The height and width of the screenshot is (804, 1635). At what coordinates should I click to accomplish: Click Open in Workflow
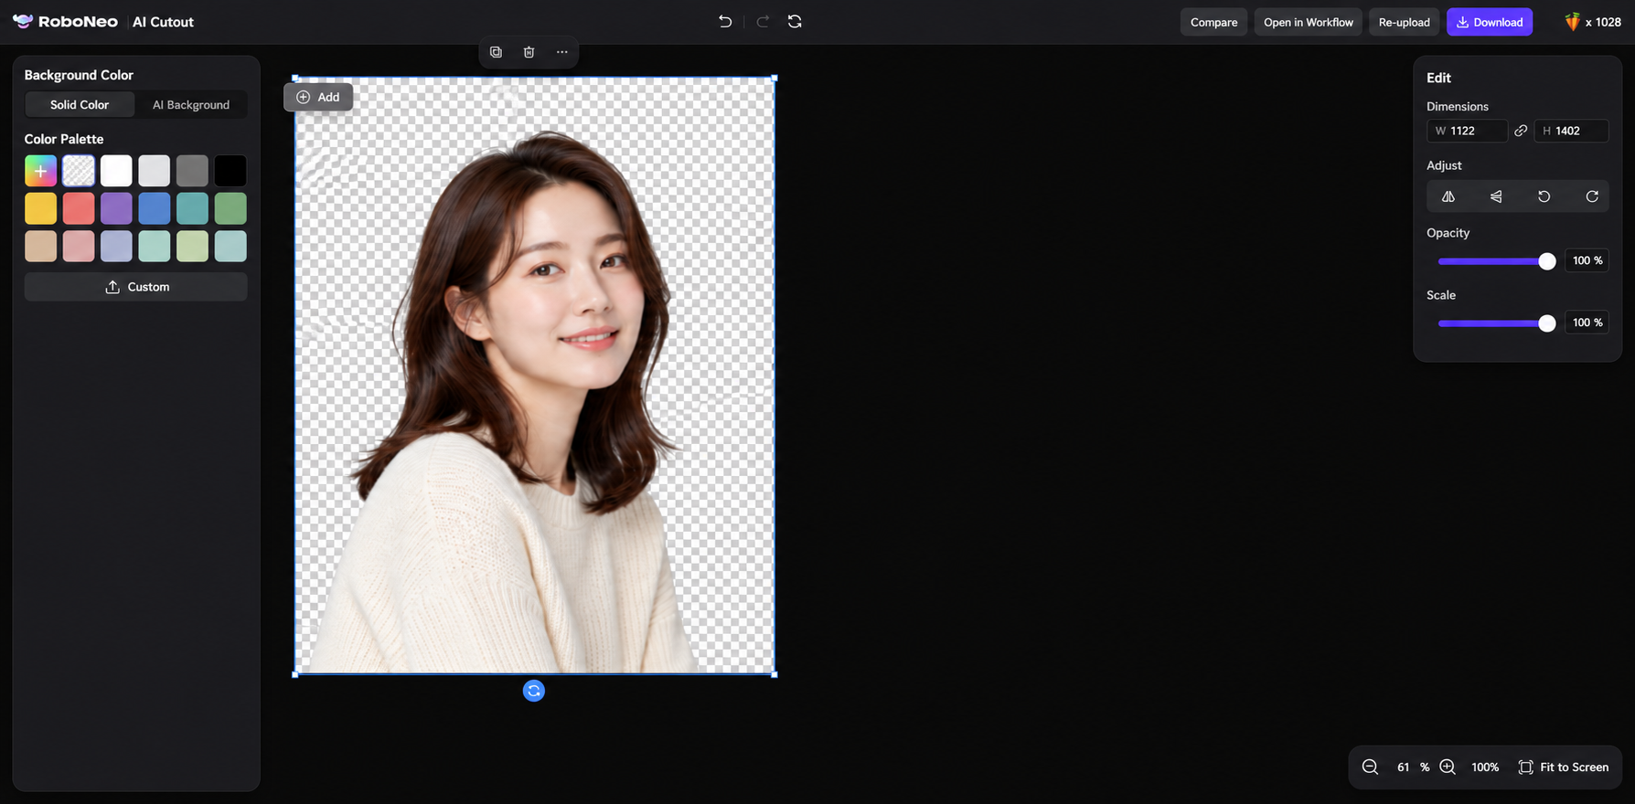[x=1309, y=22]
